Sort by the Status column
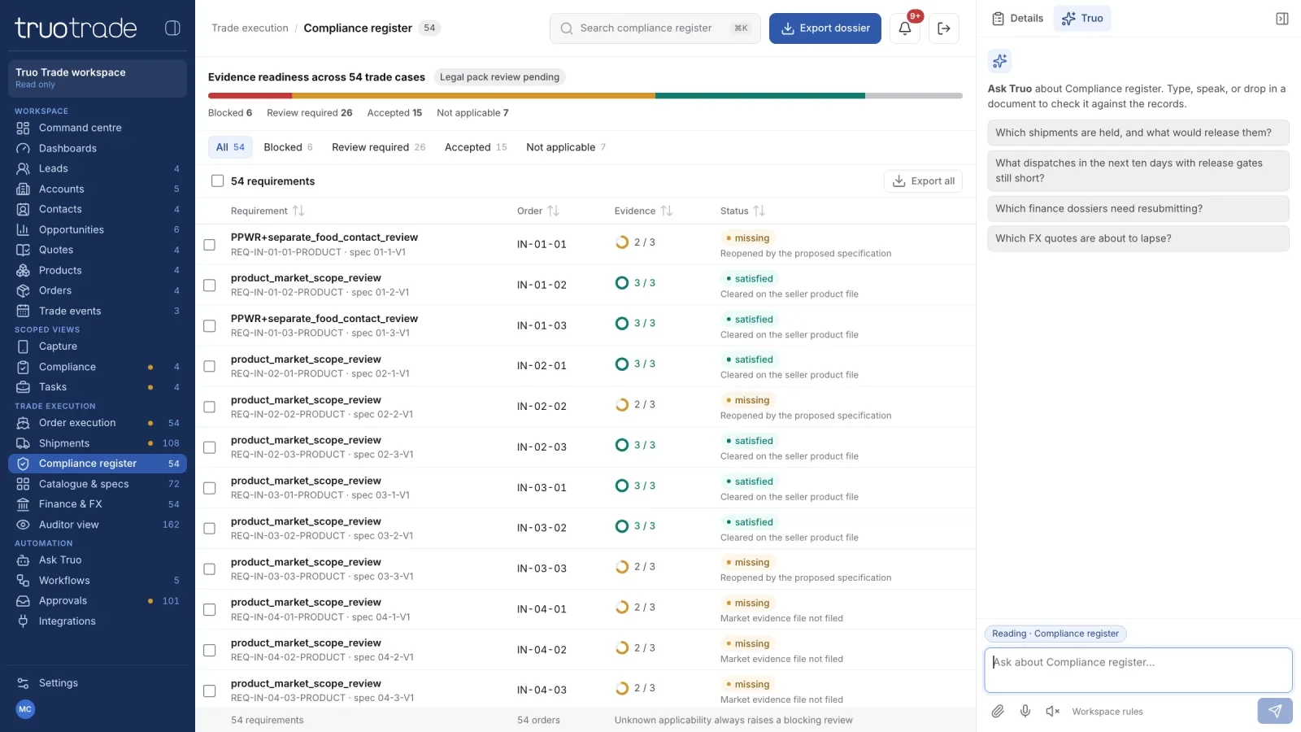The image size is (1301, 732). pos(742,211)
